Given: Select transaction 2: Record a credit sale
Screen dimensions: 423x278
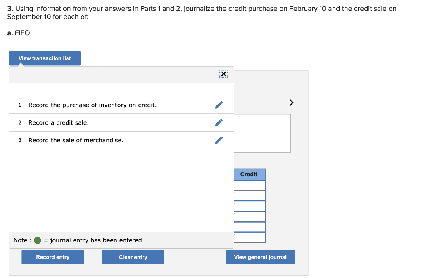Looking at the screenshot, I should pyautogui.click(x=59, y=122).
